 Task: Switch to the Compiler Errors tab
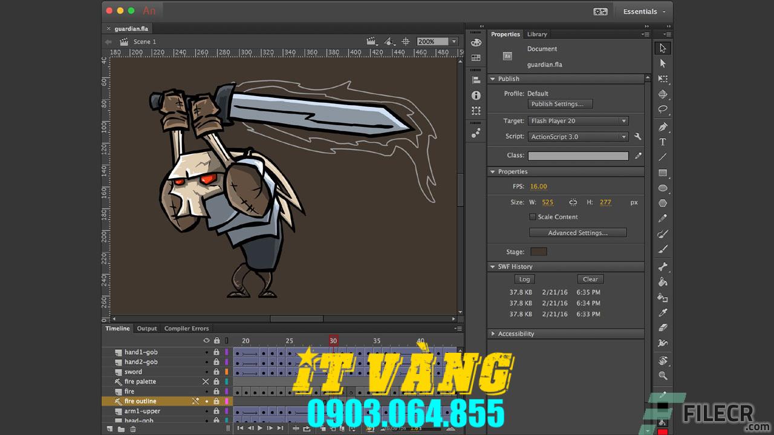186,328
